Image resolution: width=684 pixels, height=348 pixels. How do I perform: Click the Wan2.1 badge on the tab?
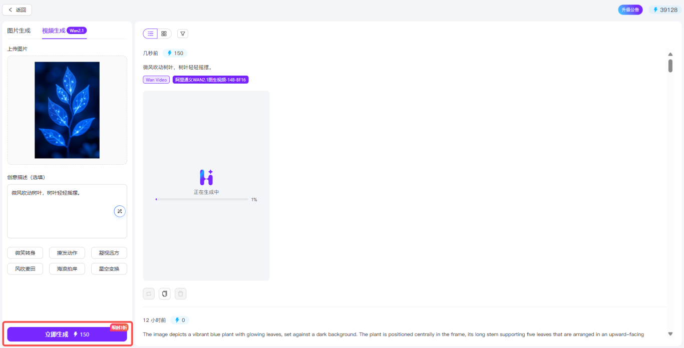[77, 31]
